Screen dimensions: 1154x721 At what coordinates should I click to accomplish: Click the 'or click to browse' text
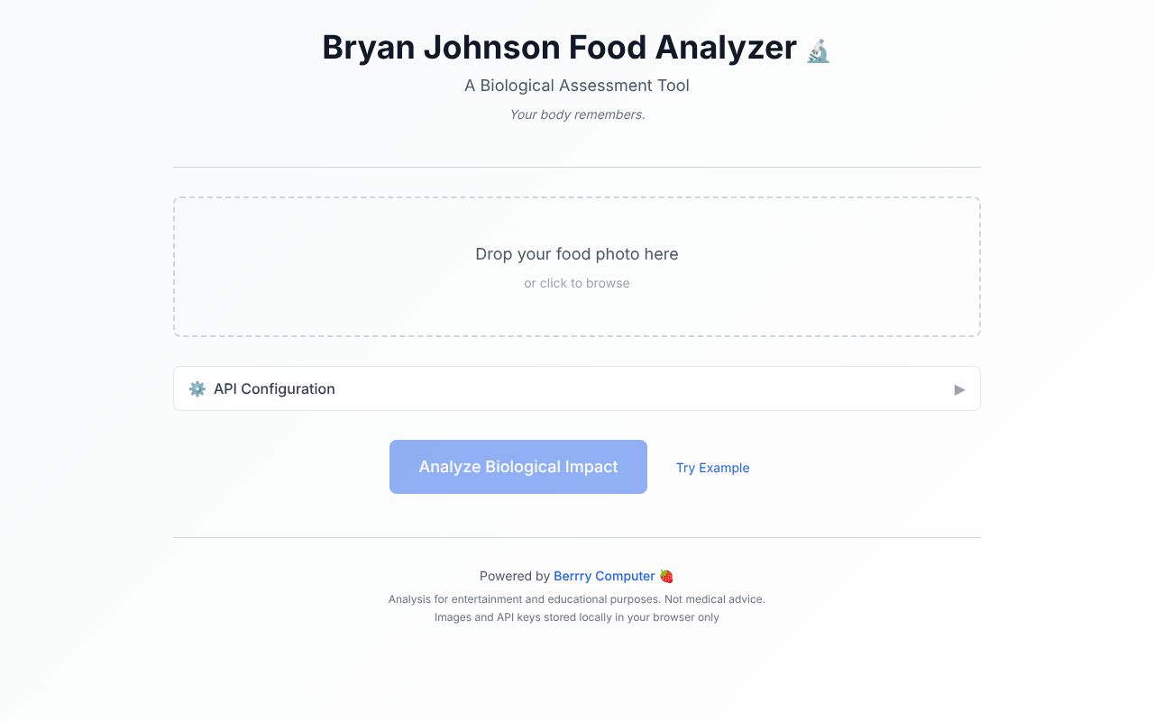coord(577,283)
